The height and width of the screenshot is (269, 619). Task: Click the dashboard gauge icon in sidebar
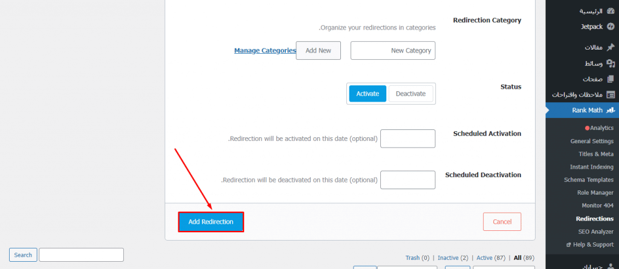coord(611,11)
